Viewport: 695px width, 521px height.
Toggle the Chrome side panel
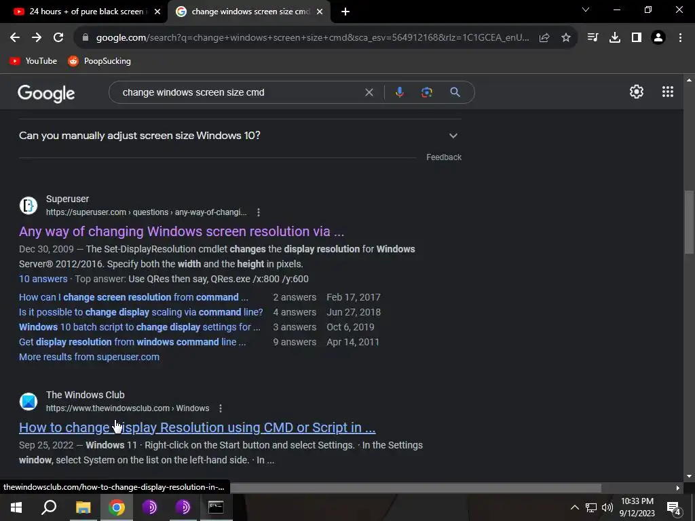(637, 38)
